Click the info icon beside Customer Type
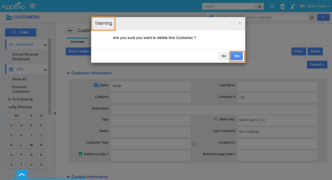 pyautogui.click(x=194, y=144)
